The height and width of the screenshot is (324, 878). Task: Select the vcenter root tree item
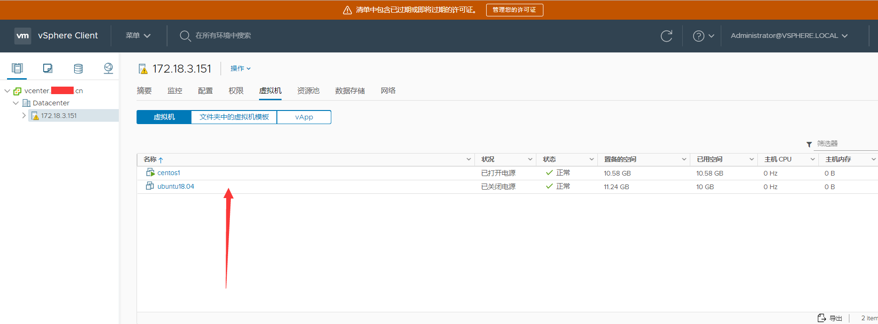coord(53,91)
